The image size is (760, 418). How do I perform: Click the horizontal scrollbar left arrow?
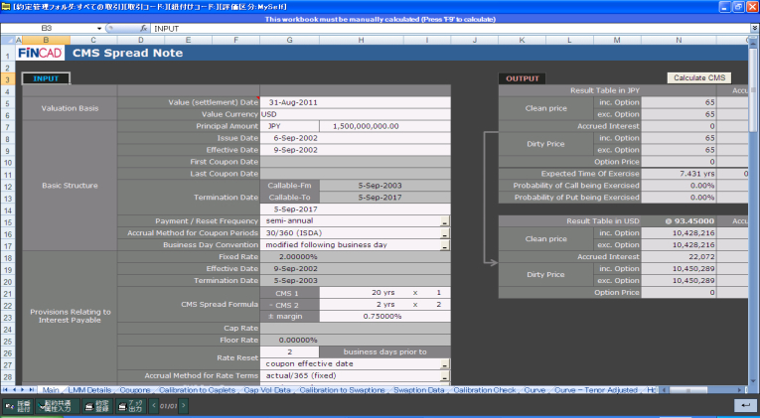(x=662, y=390)
